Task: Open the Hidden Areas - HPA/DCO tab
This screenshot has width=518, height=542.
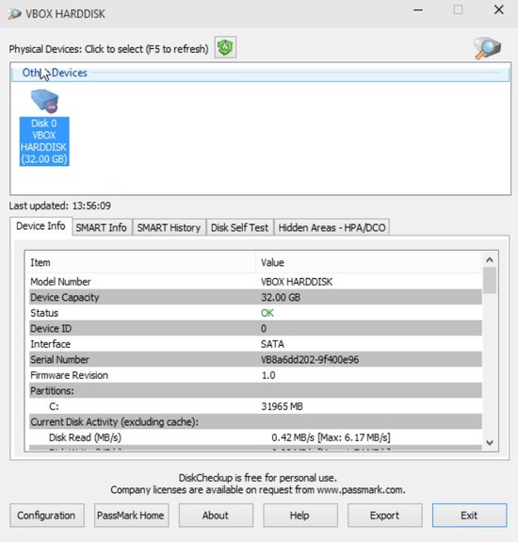Action: coord(332,228)
